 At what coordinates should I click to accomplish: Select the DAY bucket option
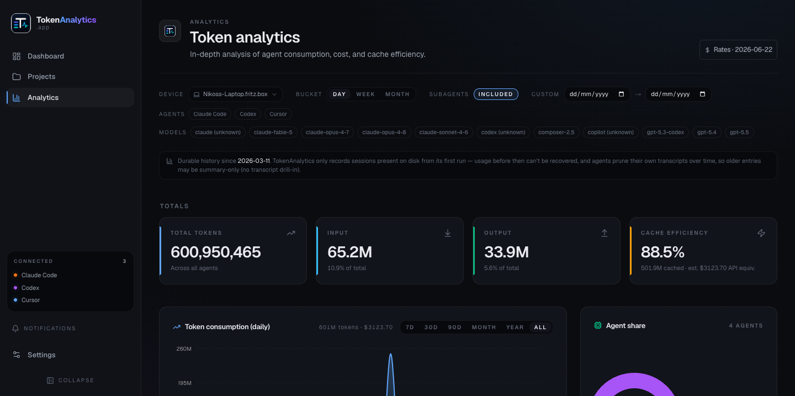coord(339,94)
